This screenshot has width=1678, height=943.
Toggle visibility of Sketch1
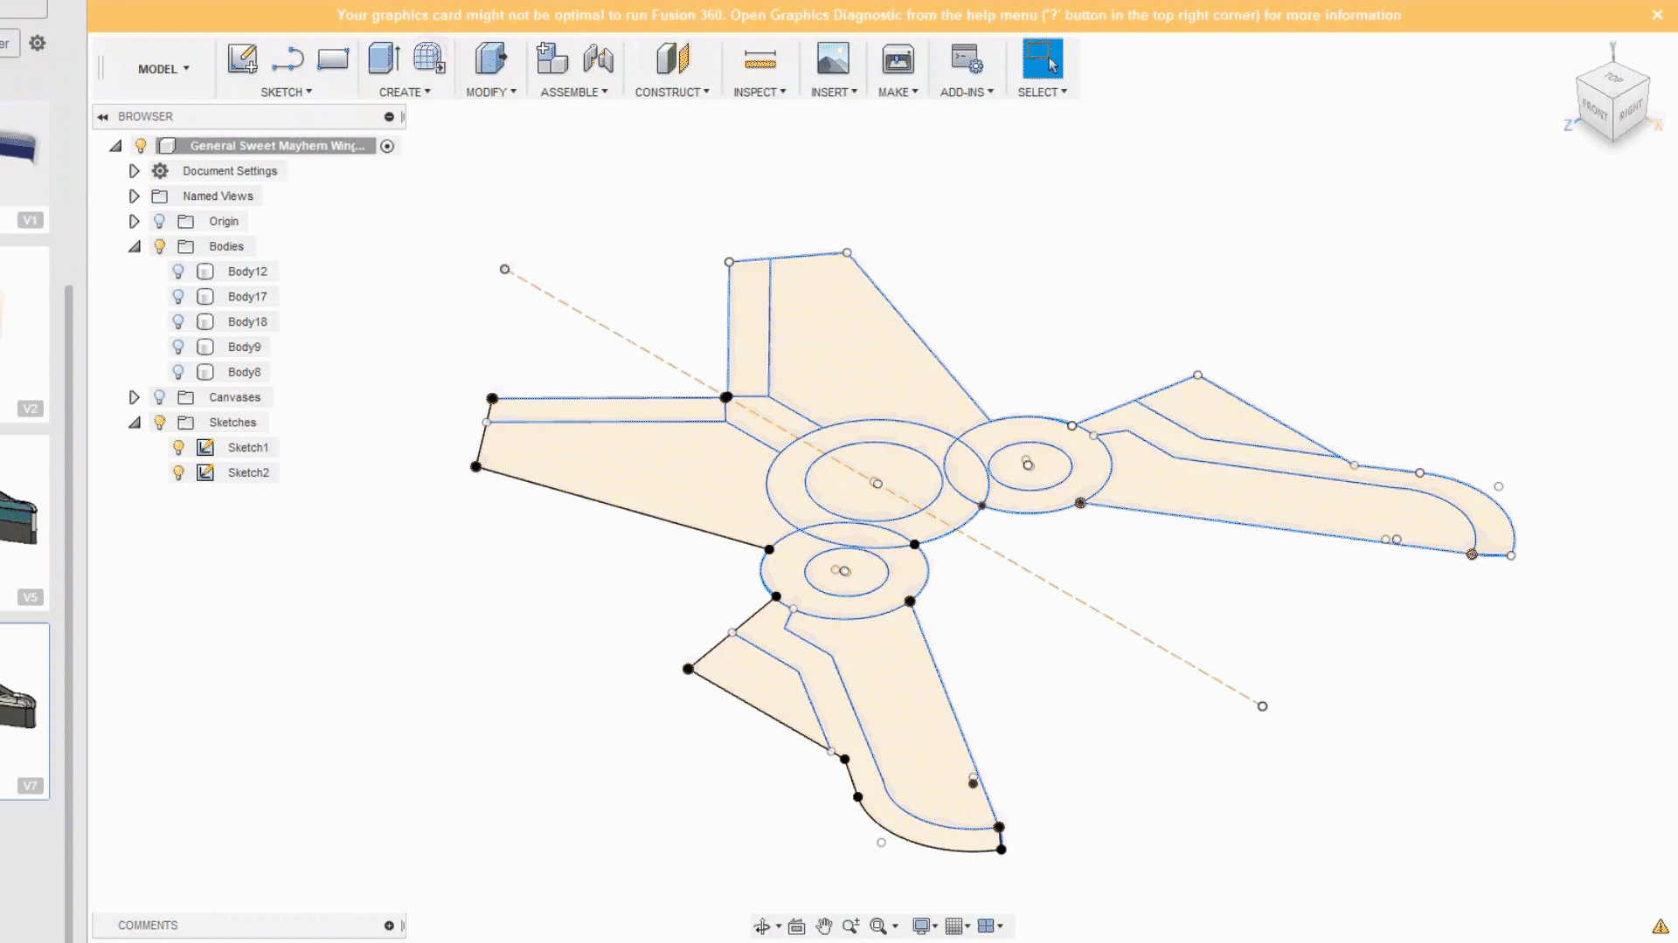[178, 447]
